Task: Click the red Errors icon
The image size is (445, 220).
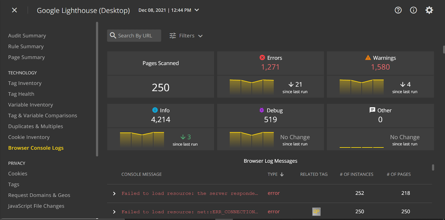Action: 262,58
